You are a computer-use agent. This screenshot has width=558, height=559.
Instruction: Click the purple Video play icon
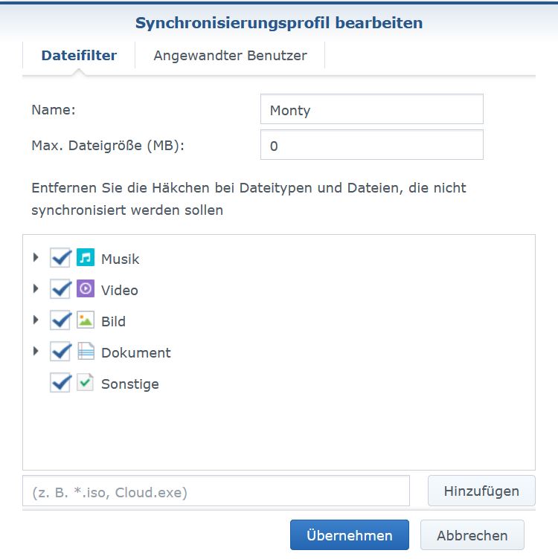(86, 289)
